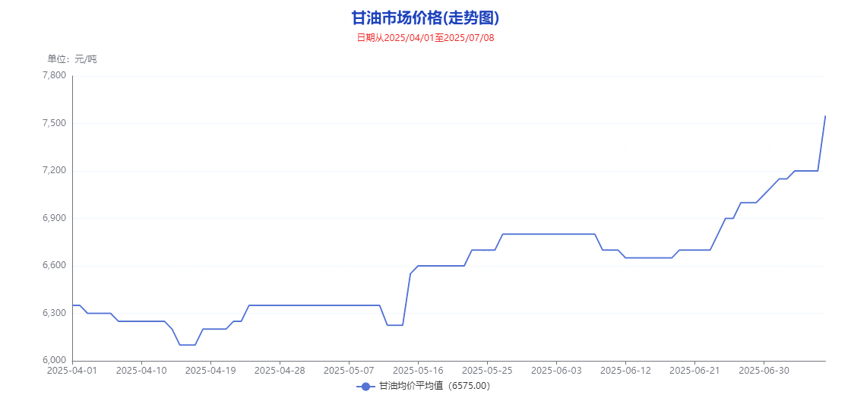Click the 7,800 y-axis label
This screenshot has height=395, width=851.
pos(53,75)
